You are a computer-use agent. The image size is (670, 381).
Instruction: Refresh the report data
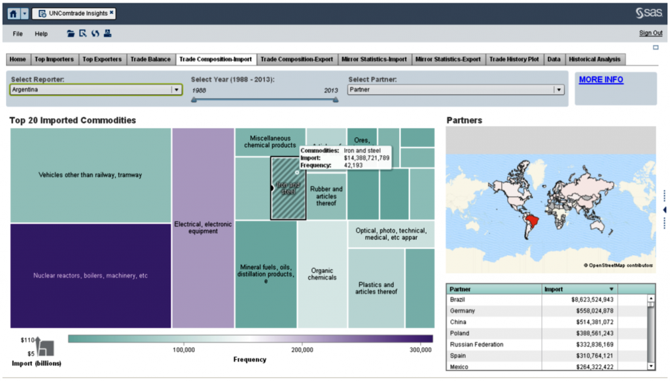(95, 33)
